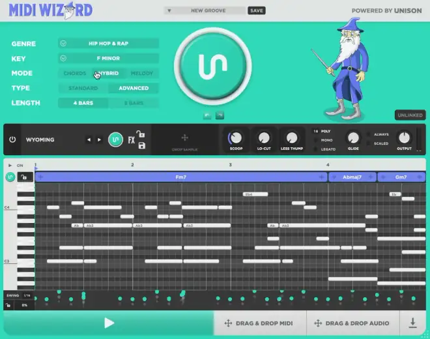Click the Glide knob
430x339 pixels.
(x=353, y=138)
